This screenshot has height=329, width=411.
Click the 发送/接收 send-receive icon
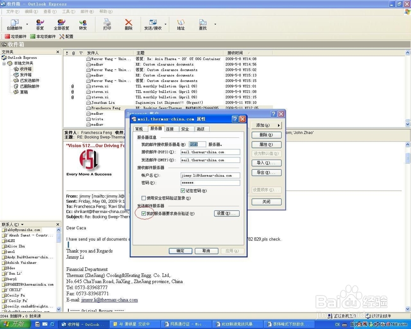[x=153, y=24]
